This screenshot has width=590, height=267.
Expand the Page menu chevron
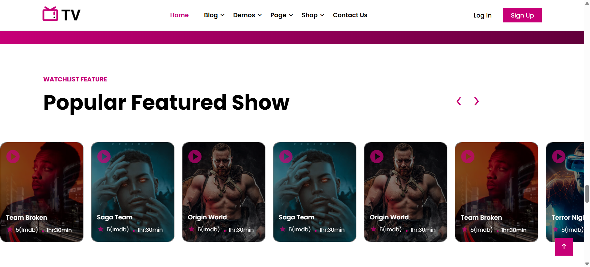click(291, 15)
